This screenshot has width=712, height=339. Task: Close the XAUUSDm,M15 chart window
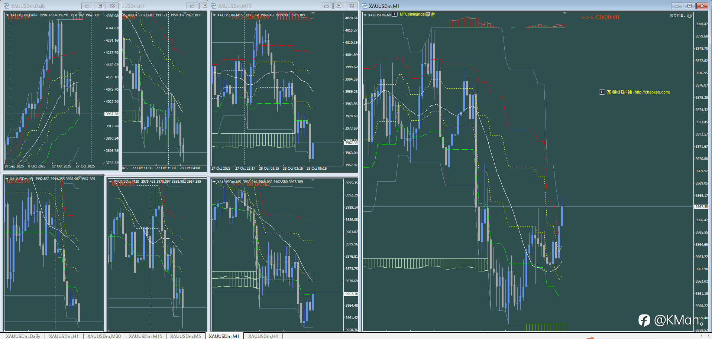click(352, 6)
